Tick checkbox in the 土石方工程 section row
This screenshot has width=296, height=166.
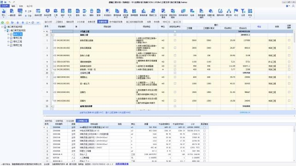click(x=175, y=73)
